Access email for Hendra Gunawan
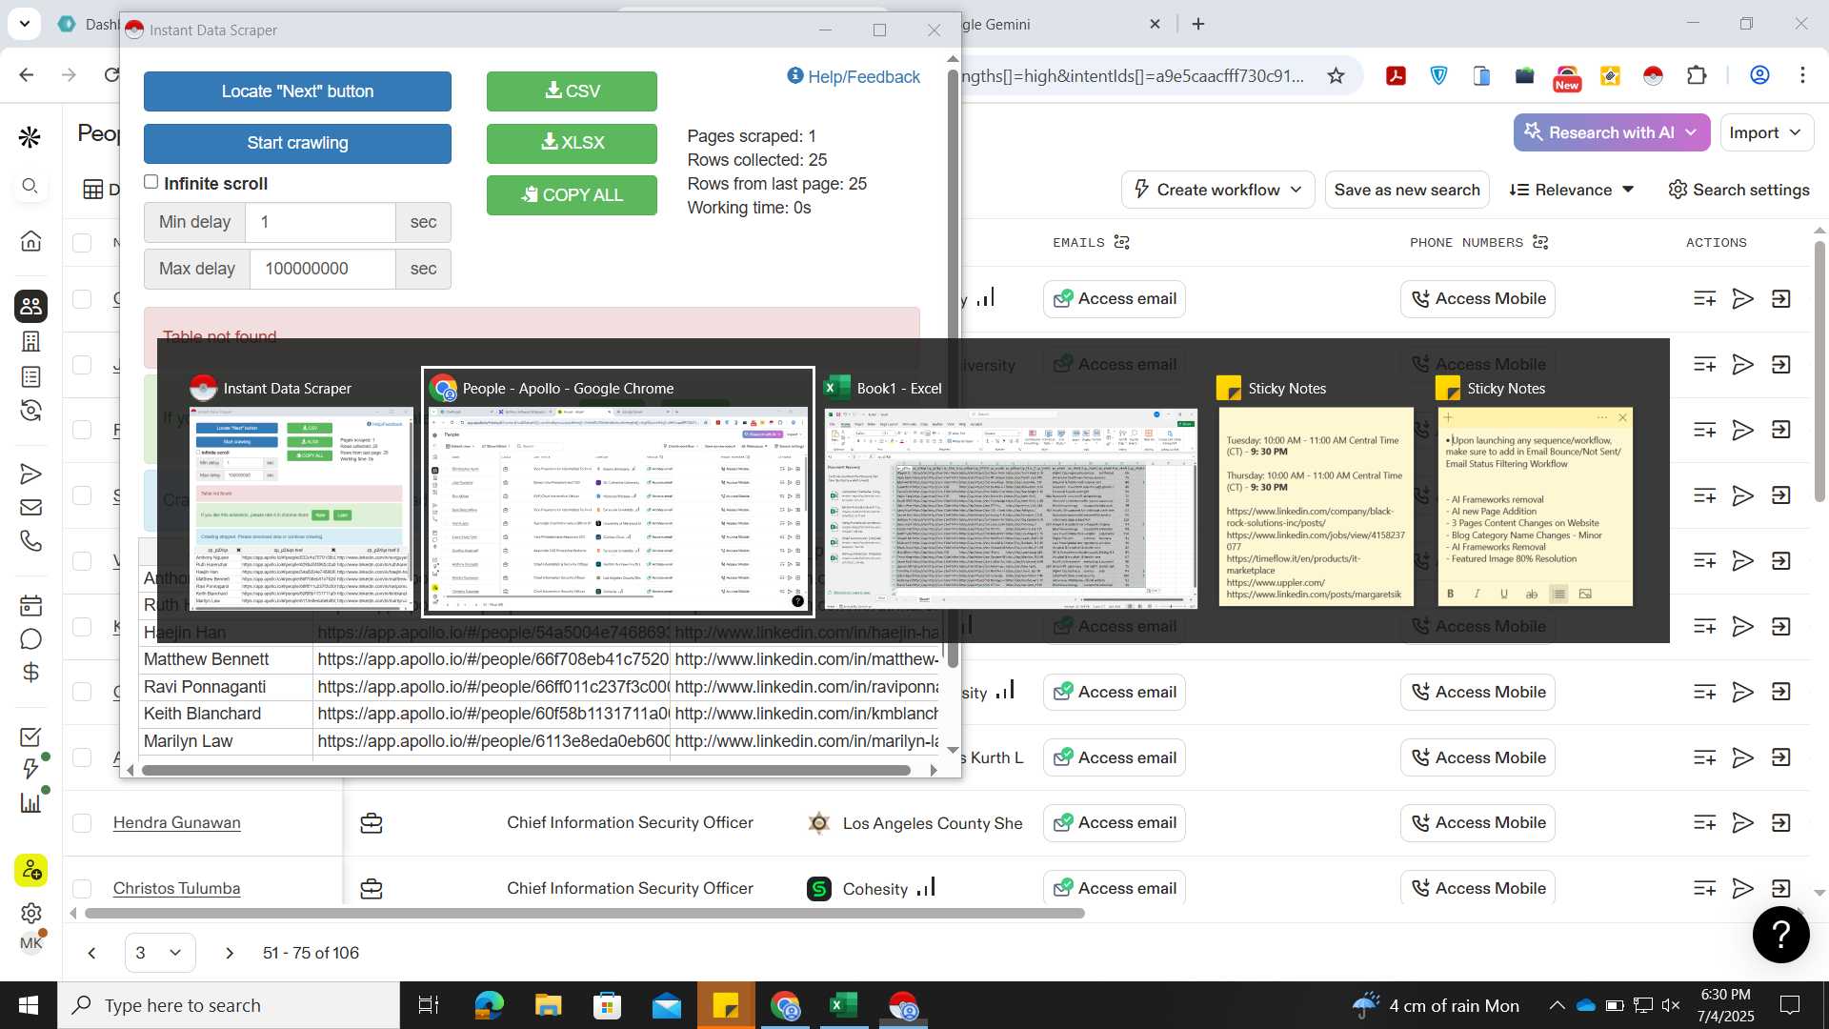 tap(1114, 823)
